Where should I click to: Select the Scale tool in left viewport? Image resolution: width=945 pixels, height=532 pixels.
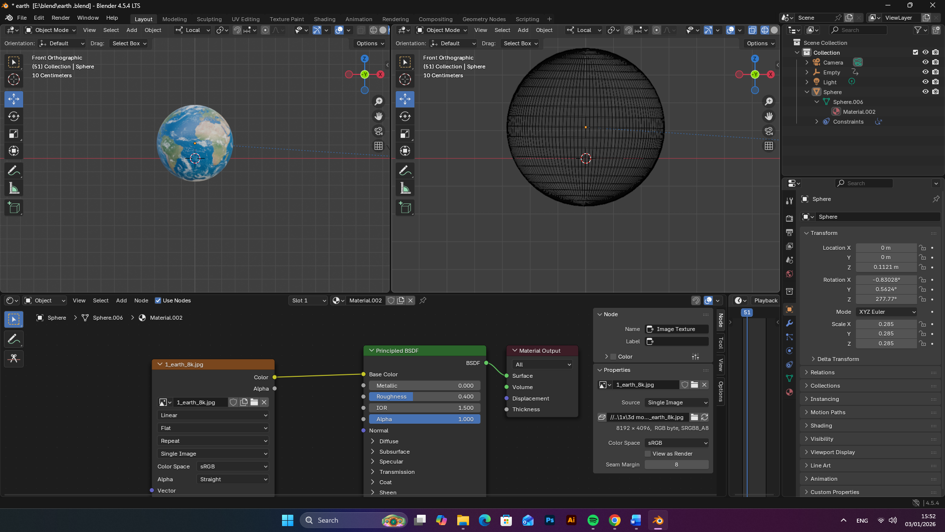pos(14,133)
